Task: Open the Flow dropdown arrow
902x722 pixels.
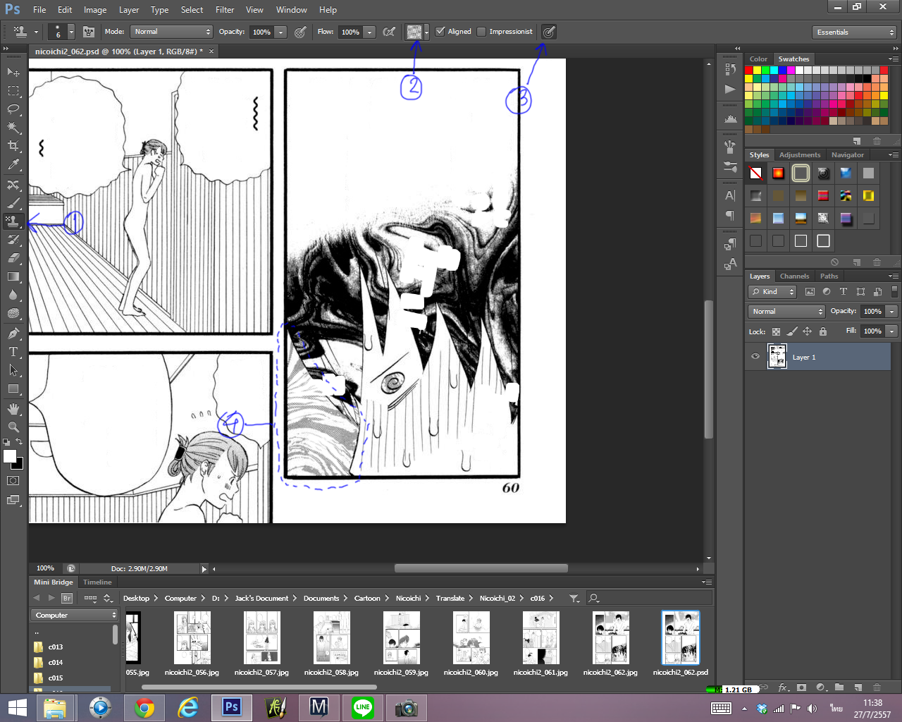Action: (x=370, y=32)
